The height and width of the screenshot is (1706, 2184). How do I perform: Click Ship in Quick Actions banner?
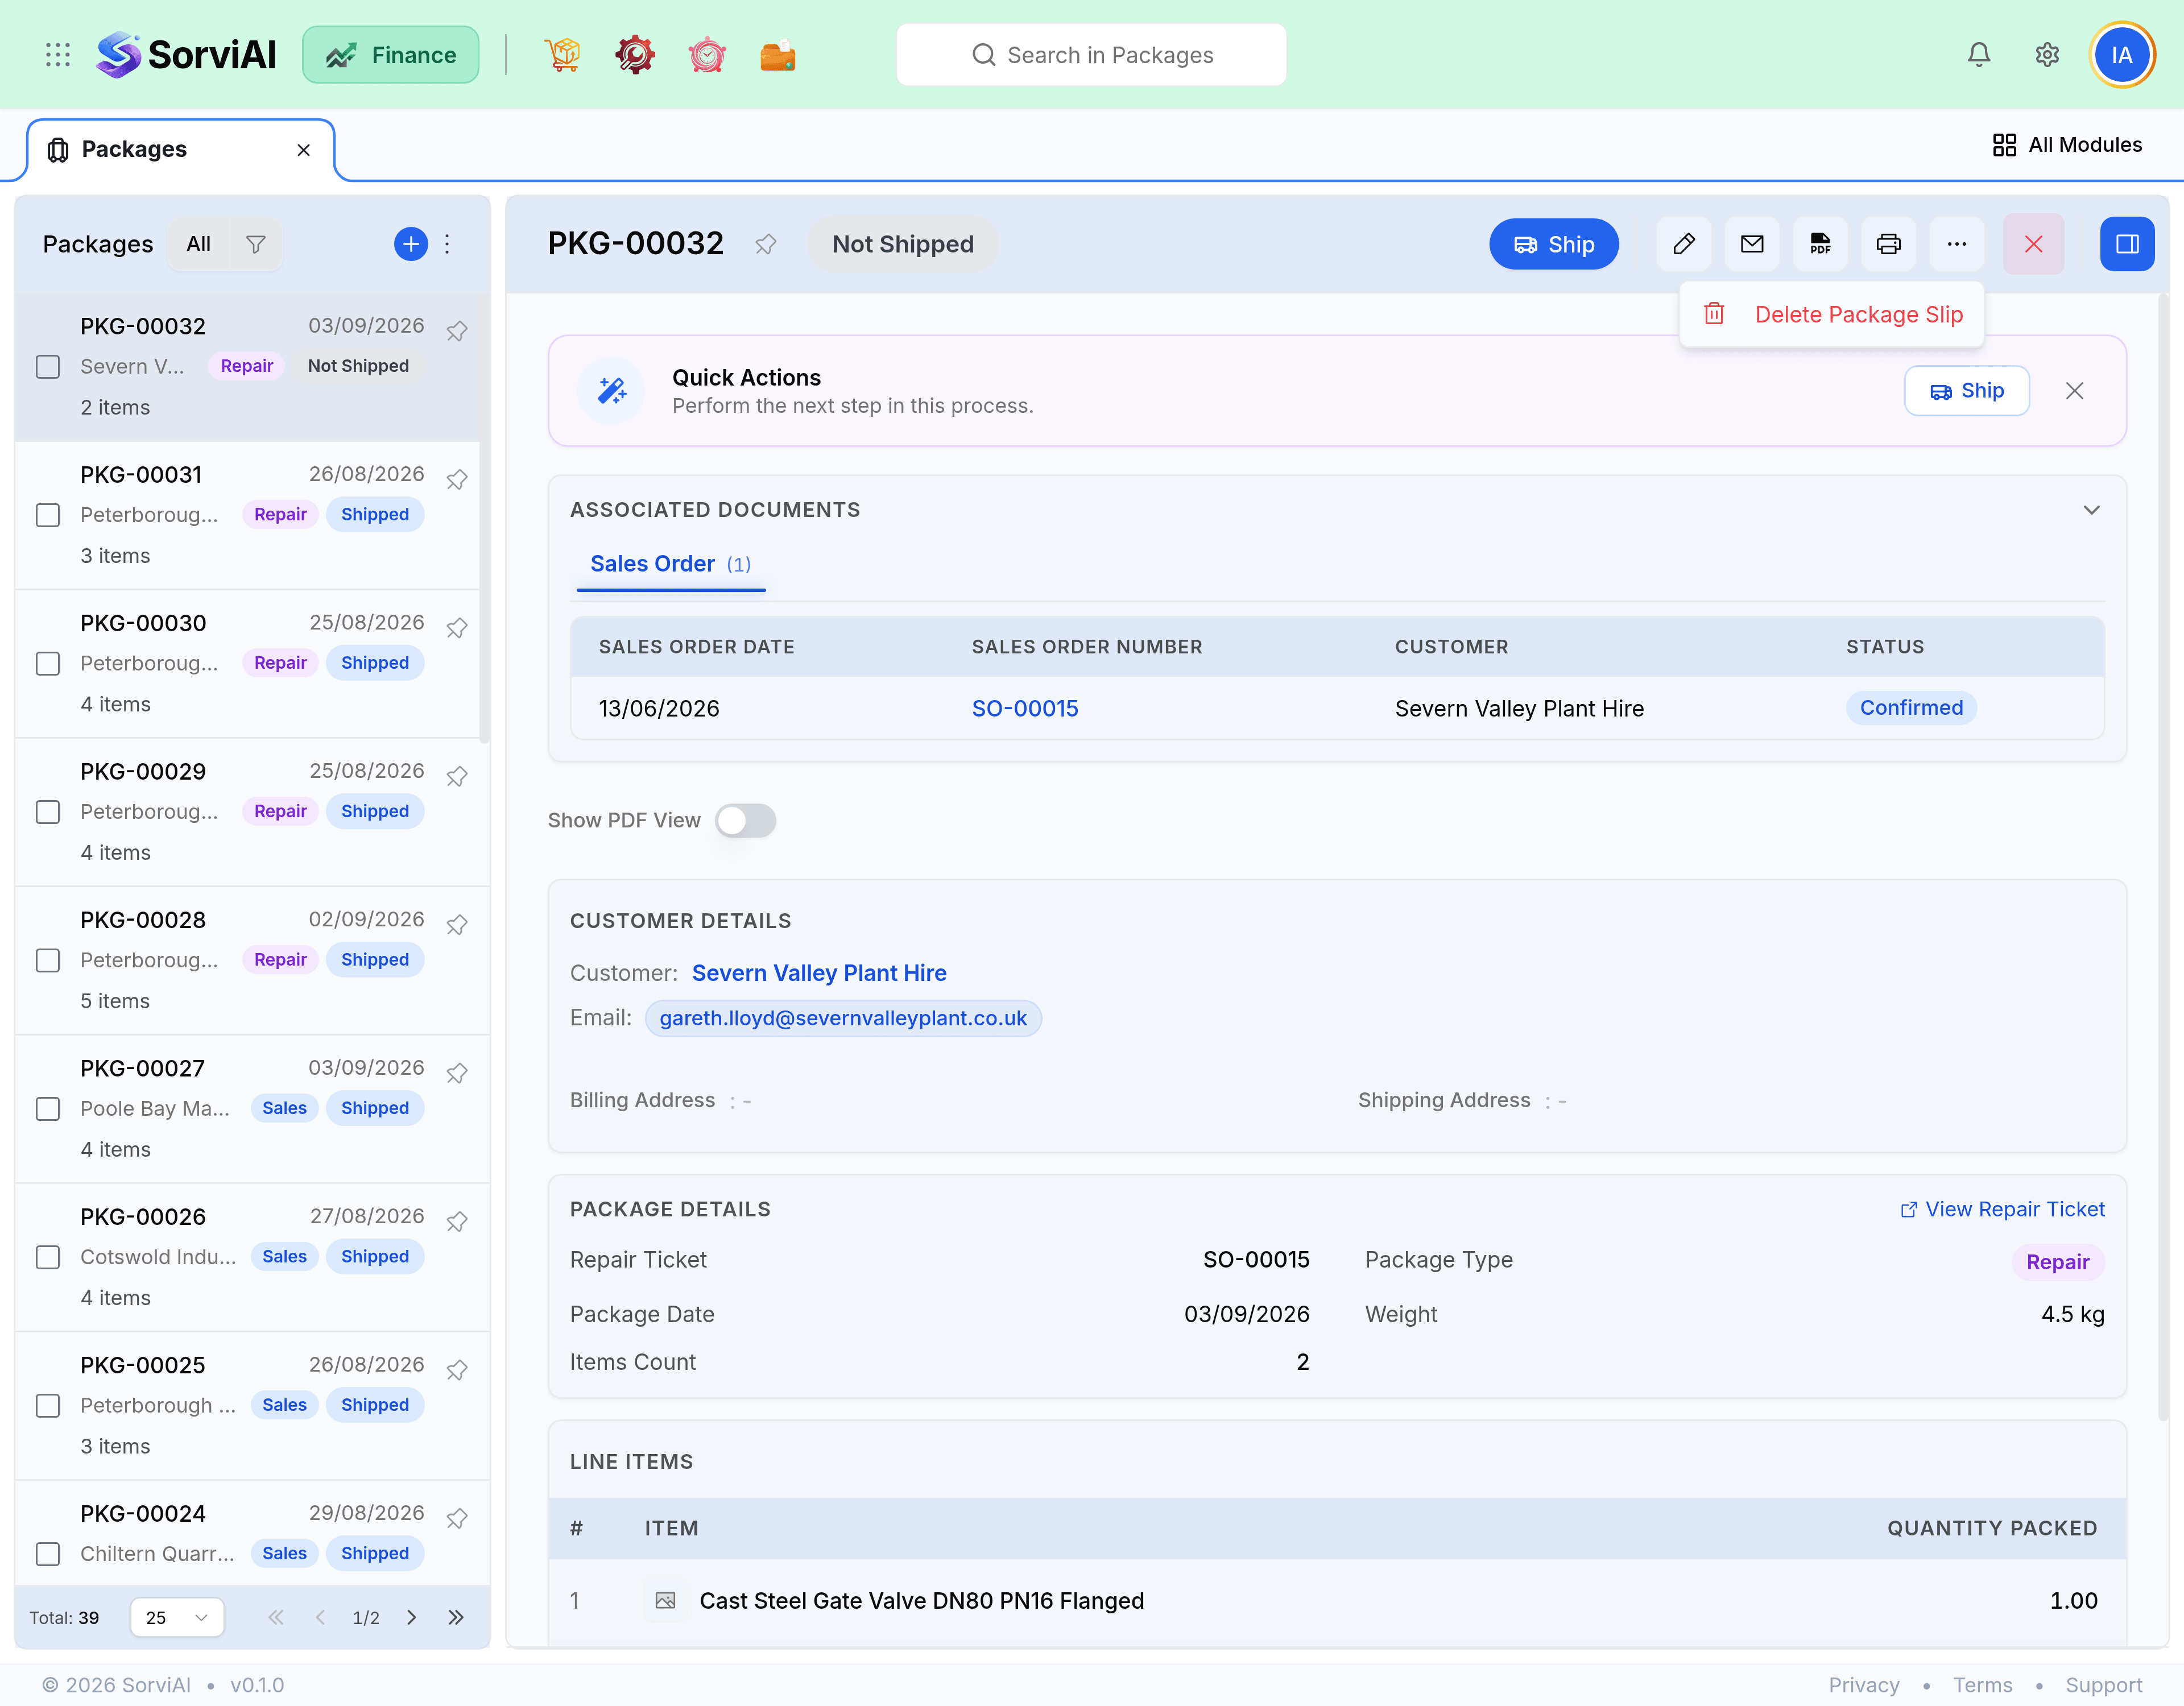click(1967, 391)
